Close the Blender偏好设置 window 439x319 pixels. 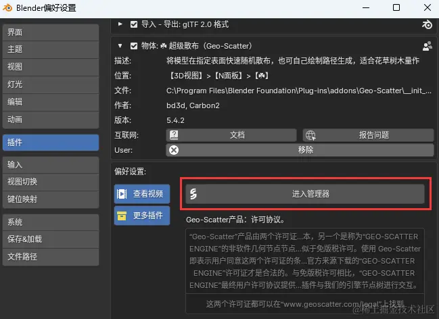pyautogui.click(x=428, y=8)
